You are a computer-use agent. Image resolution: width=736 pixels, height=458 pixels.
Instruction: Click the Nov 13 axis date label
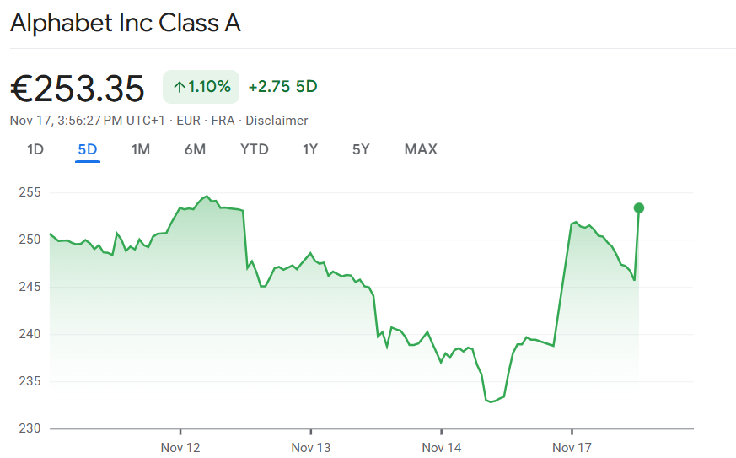point(311,447)
